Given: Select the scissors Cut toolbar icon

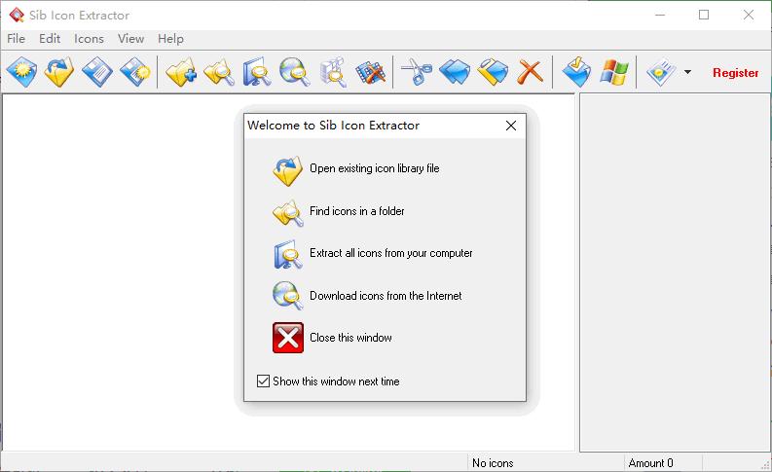Looking at the screenshot, I should pos(416,72).
